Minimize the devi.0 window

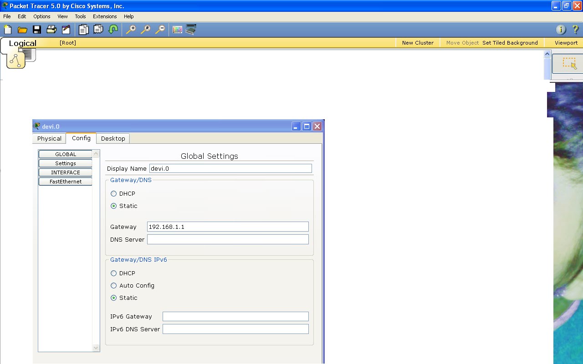(x=296, y=126)
